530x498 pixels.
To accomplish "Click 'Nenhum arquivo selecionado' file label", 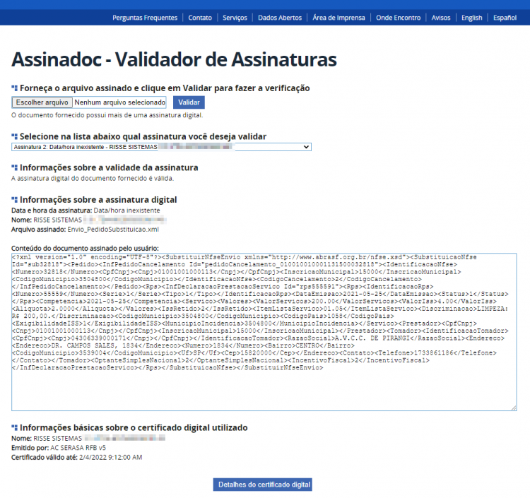I will [x=120, y=102].
